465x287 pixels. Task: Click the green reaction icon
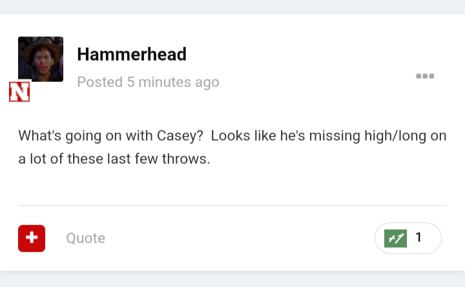395,238
